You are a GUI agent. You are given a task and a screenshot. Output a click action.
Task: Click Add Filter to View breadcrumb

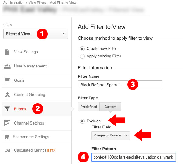63,2
